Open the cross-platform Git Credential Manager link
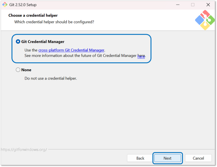 (71, 50)
